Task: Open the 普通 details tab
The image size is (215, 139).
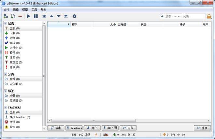Action: click(56, 128)
